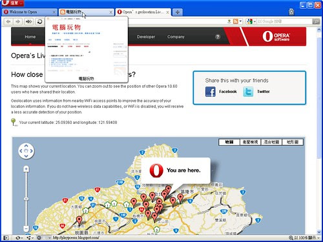The width and height of the screenshot is (323, 242).
Task: Click the green location pin icon by latitude text
Action: [14, 122]
